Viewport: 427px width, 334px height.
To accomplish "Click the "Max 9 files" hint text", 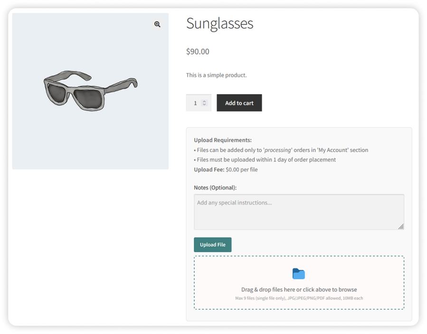I will click(x=299, y=298).
